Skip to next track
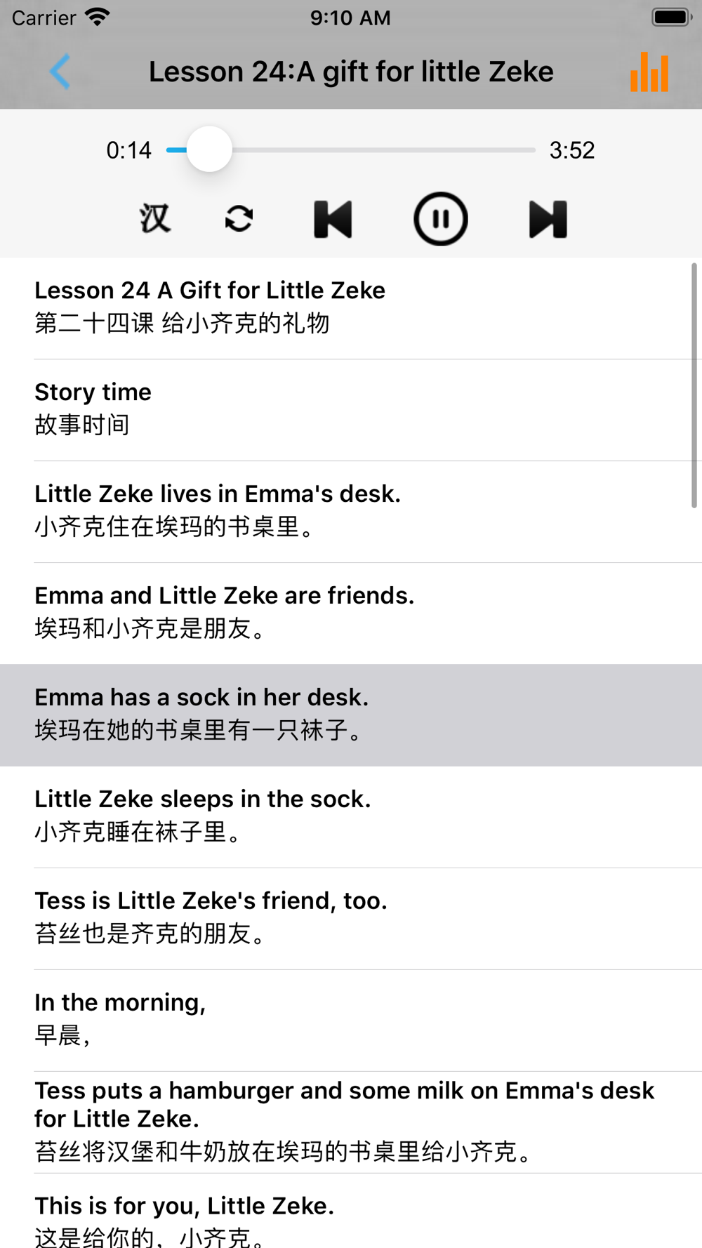702x1248 pixels. pyautogui.click(x=548, y=219)
